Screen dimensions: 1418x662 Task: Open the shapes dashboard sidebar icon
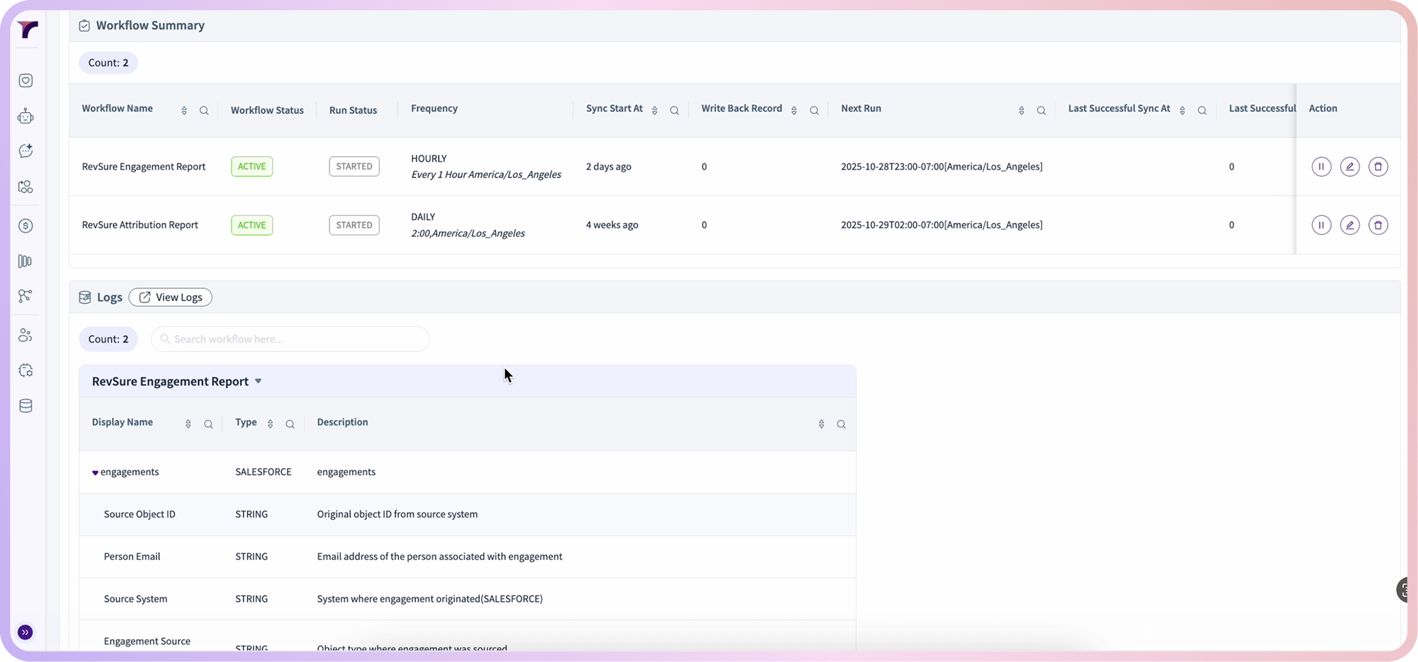(x=26, y=187)
